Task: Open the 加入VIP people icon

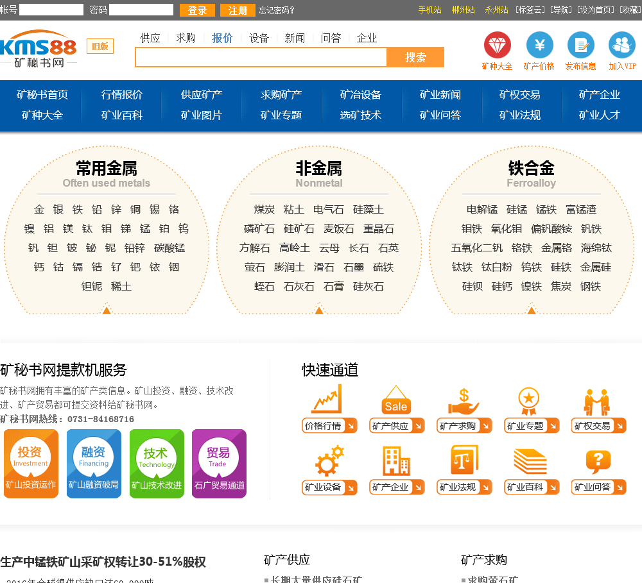Action: 622,45
